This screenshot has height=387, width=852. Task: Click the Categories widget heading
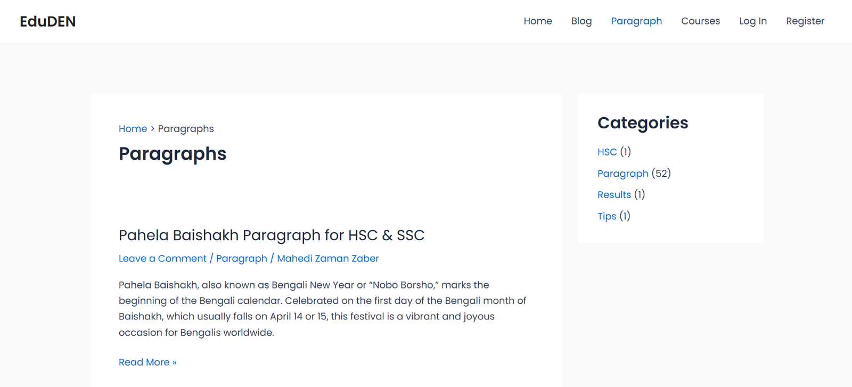(643, 123)
